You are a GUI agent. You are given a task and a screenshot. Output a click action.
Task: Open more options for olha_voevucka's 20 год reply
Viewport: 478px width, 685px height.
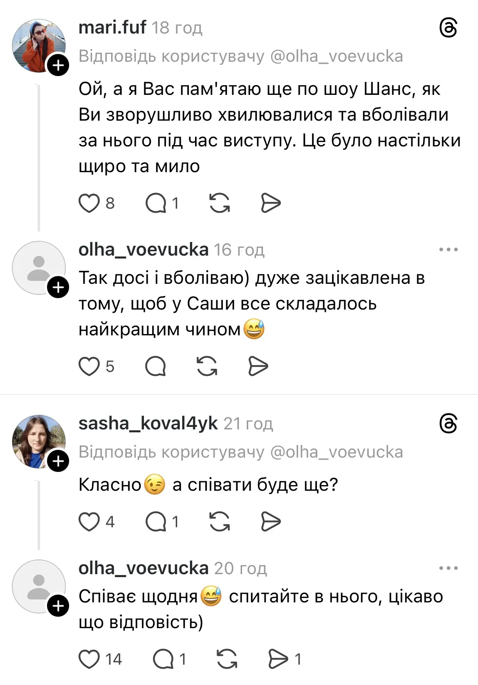tap(448, 568)
